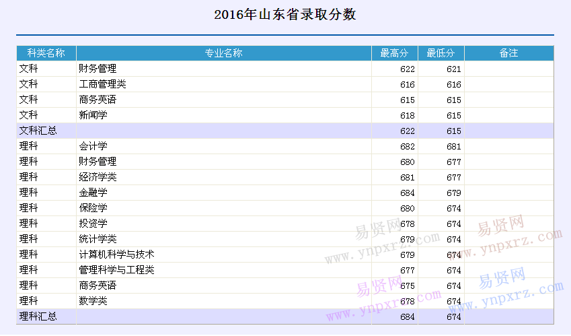Select the 文科汇总 summary row label

pos(38,131)
